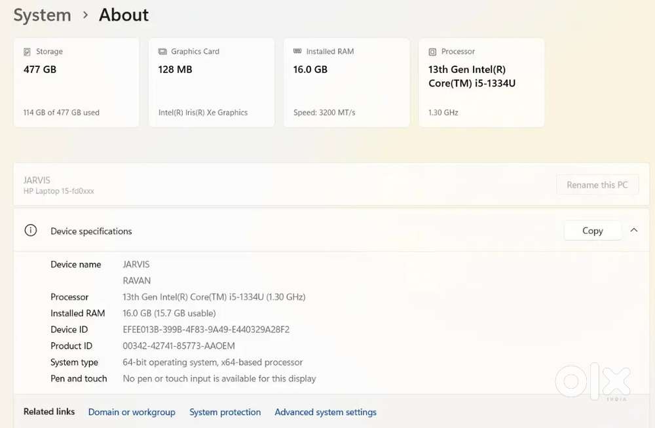Click the 'Device name' label

pyautogui.click(x=75, y=264)
